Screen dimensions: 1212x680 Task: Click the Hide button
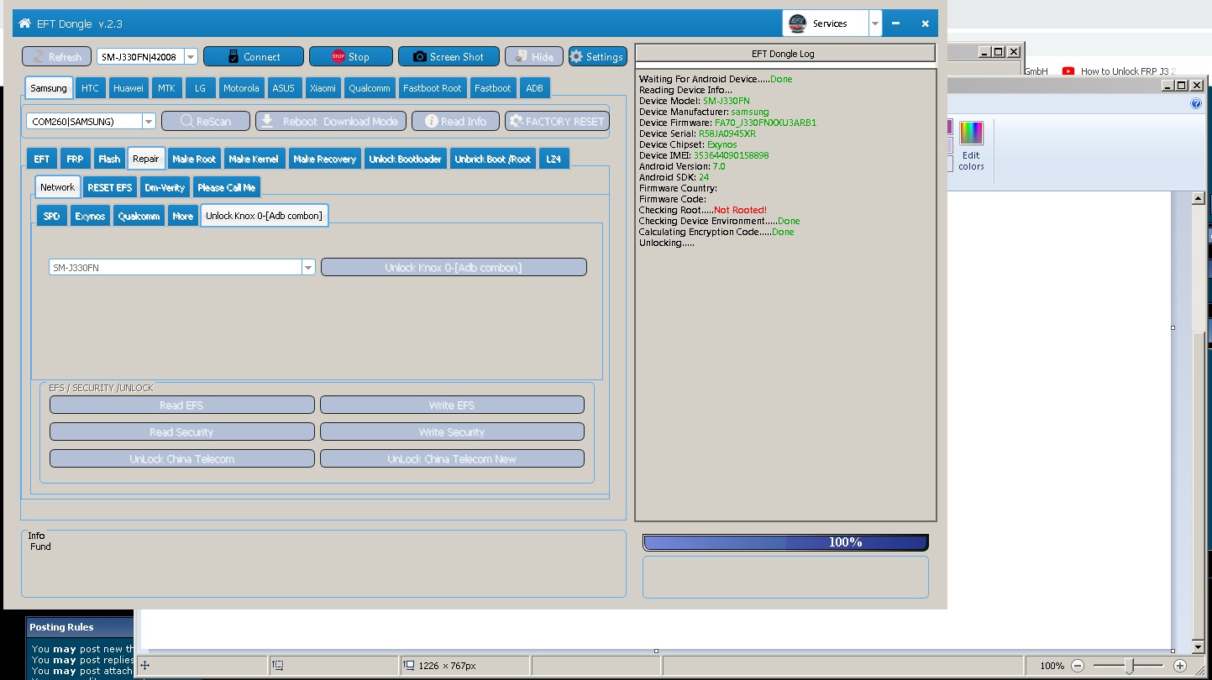534,56
